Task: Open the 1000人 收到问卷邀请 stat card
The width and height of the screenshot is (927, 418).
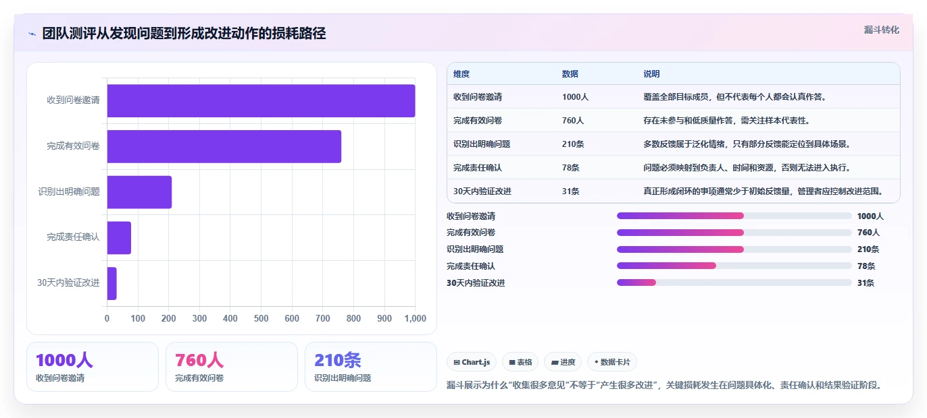Action: pos(93,367)
